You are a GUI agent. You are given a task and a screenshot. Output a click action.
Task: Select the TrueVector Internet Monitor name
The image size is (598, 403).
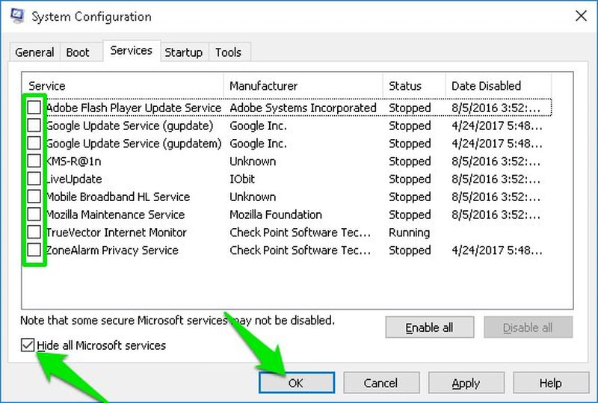point(117,233)
